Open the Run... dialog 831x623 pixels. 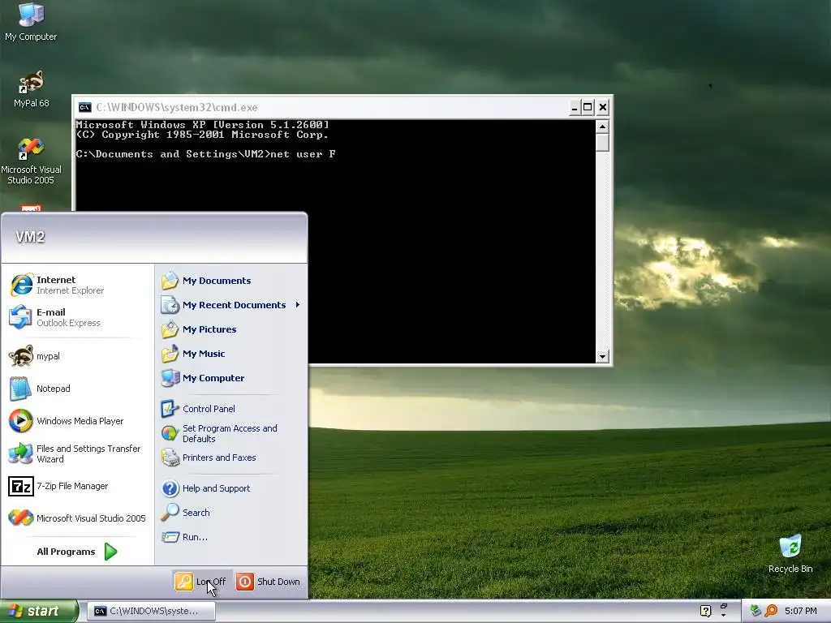pyautogui.click(x=231, y=537)
